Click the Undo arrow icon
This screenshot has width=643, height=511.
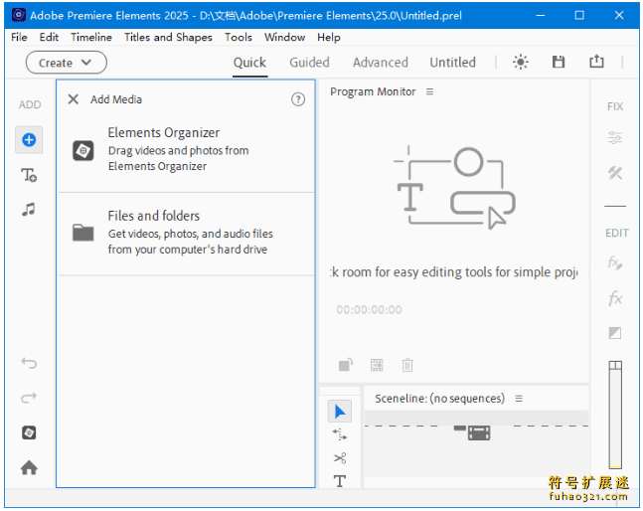tap(29, 363)
